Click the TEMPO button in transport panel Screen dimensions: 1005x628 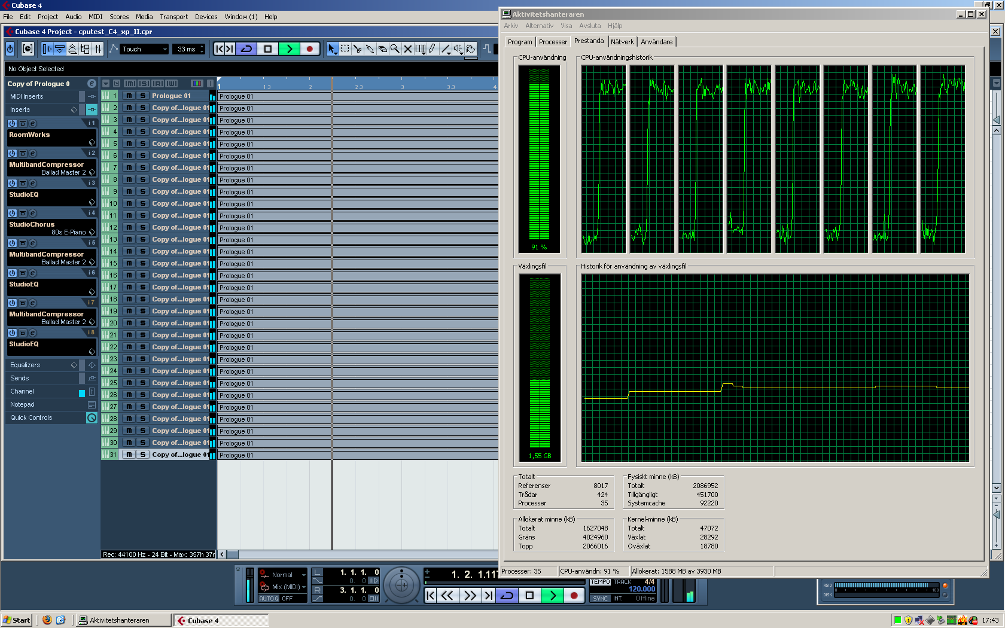600,582
